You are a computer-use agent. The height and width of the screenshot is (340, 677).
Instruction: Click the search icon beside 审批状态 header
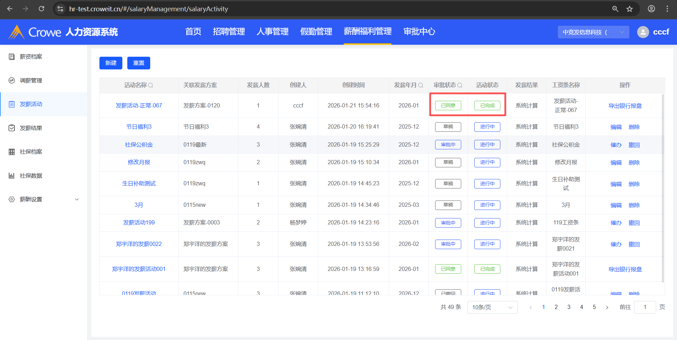click(x=459, y=85)
